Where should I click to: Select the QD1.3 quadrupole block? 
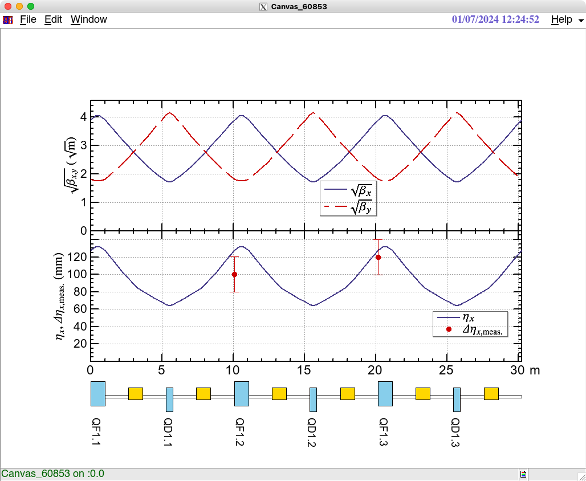(x=457, y=400)
